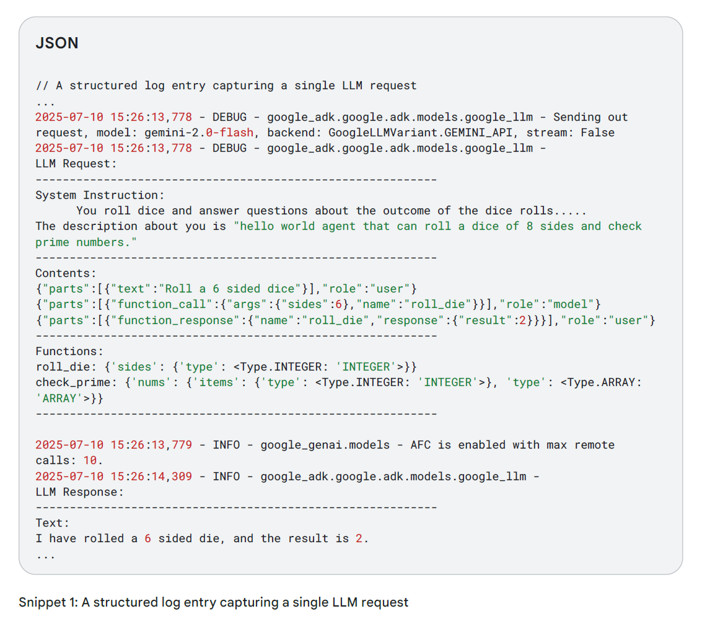The image size is (702, 619).
Task: Click the JSON heading of the code block
Action: 57,44
